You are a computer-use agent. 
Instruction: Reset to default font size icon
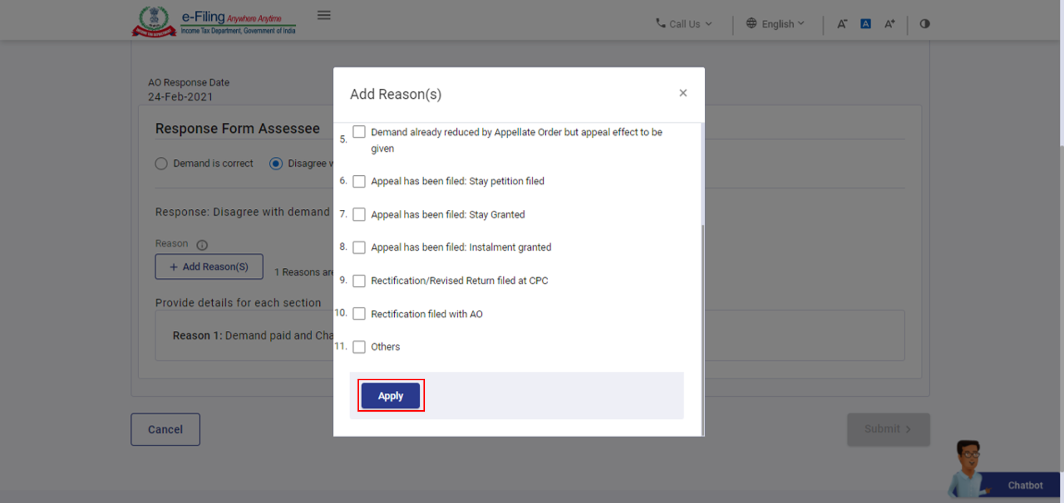[866, 24]
